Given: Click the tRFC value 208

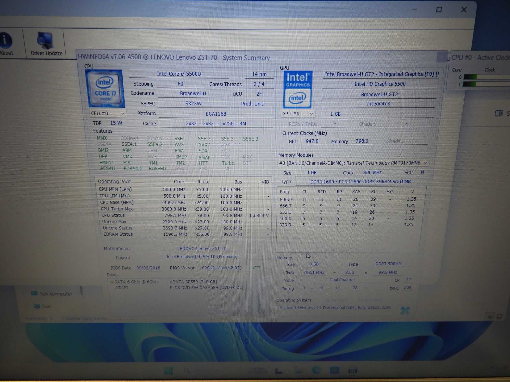Looking at the screenshot, I should click(407, 288).
